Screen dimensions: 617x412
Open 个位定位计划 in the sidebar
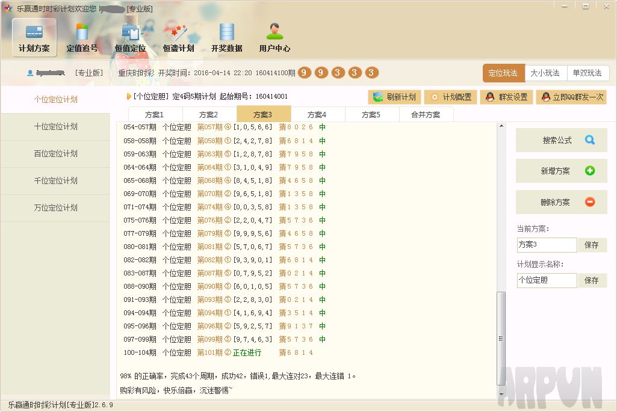pos(55,99)
